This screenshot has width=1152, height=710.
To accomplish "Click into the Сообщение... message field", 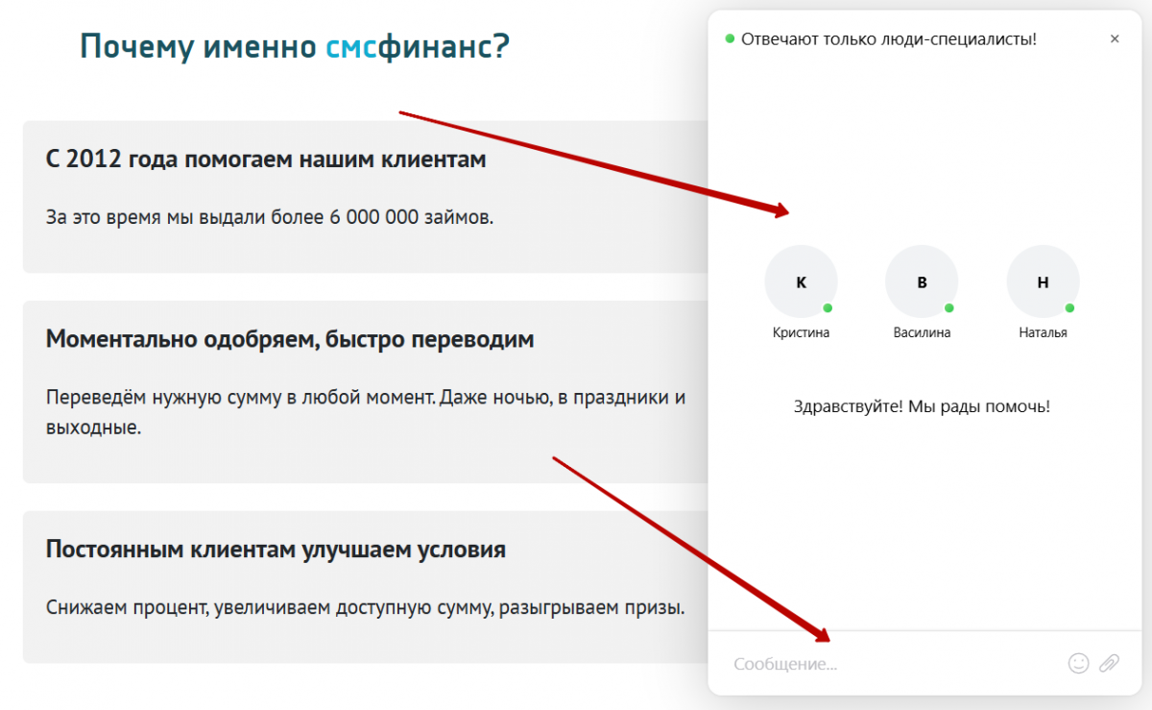I will tap(893, 663).
